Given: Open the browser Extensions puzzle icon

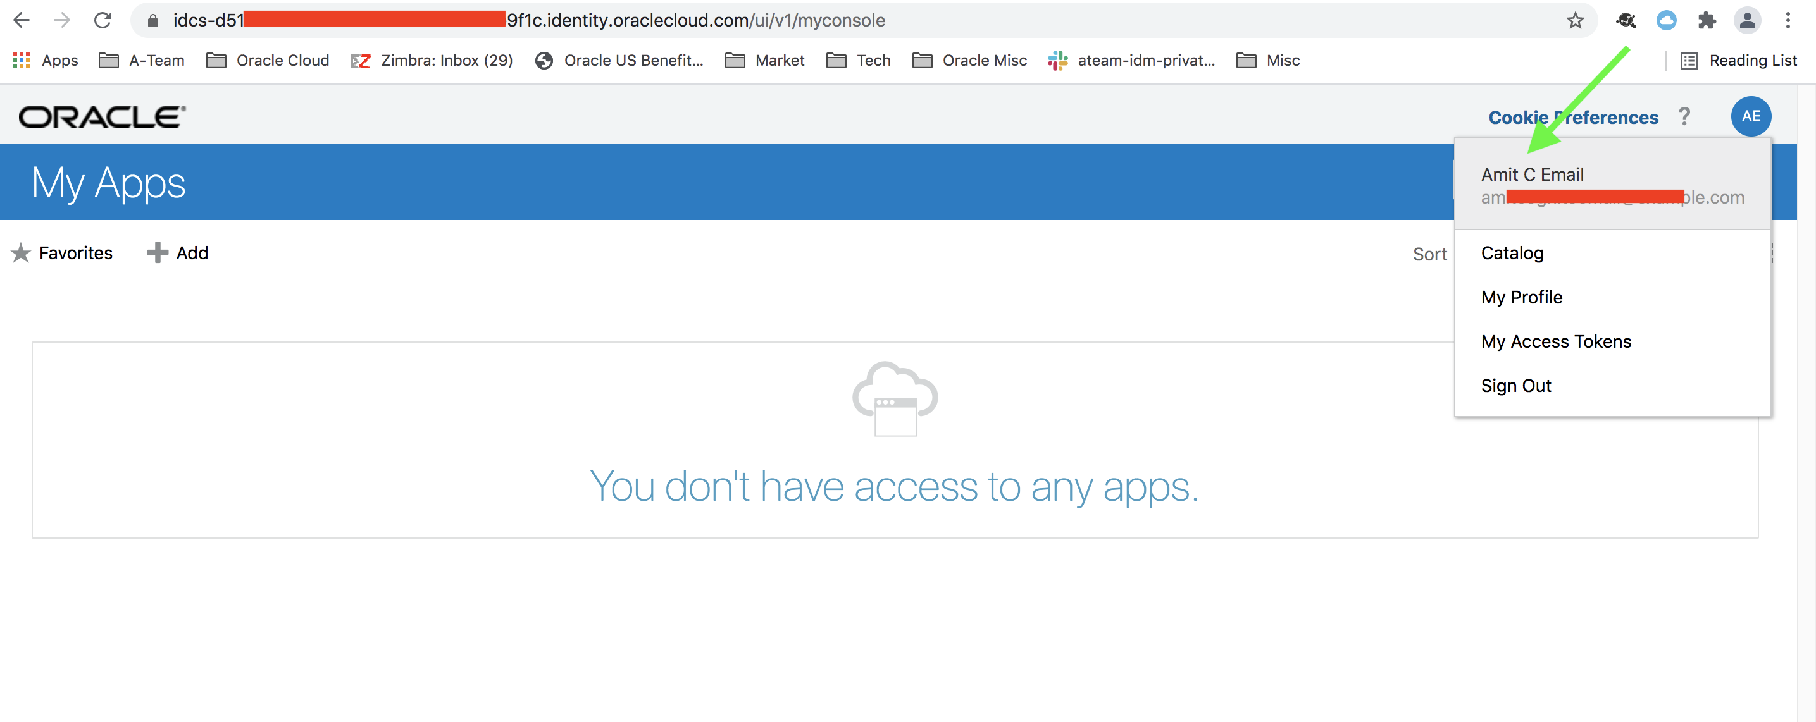Looking at the screenshot, I should [x=1707, y=20].
